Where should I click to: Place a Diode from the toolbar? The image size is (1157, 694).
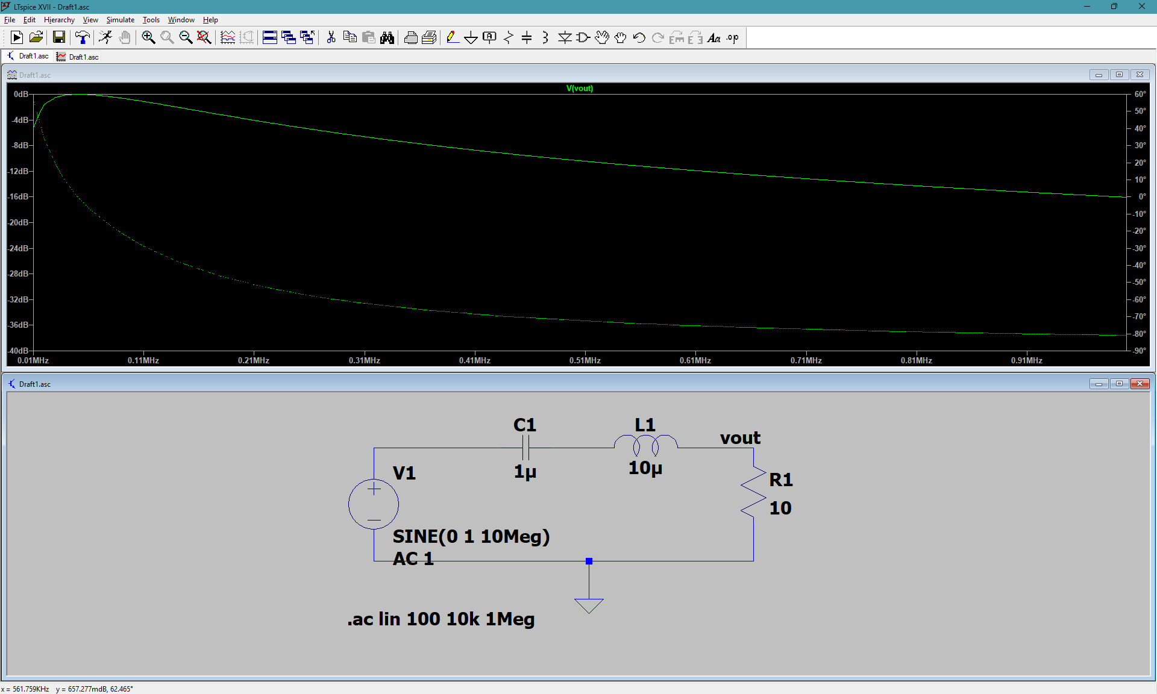coord(565,37)
